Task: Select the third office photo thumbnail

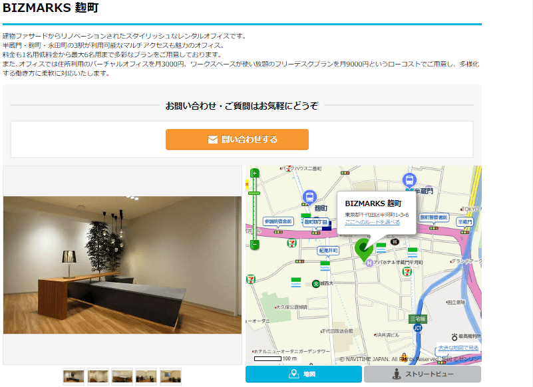Action: click(122, 377)
